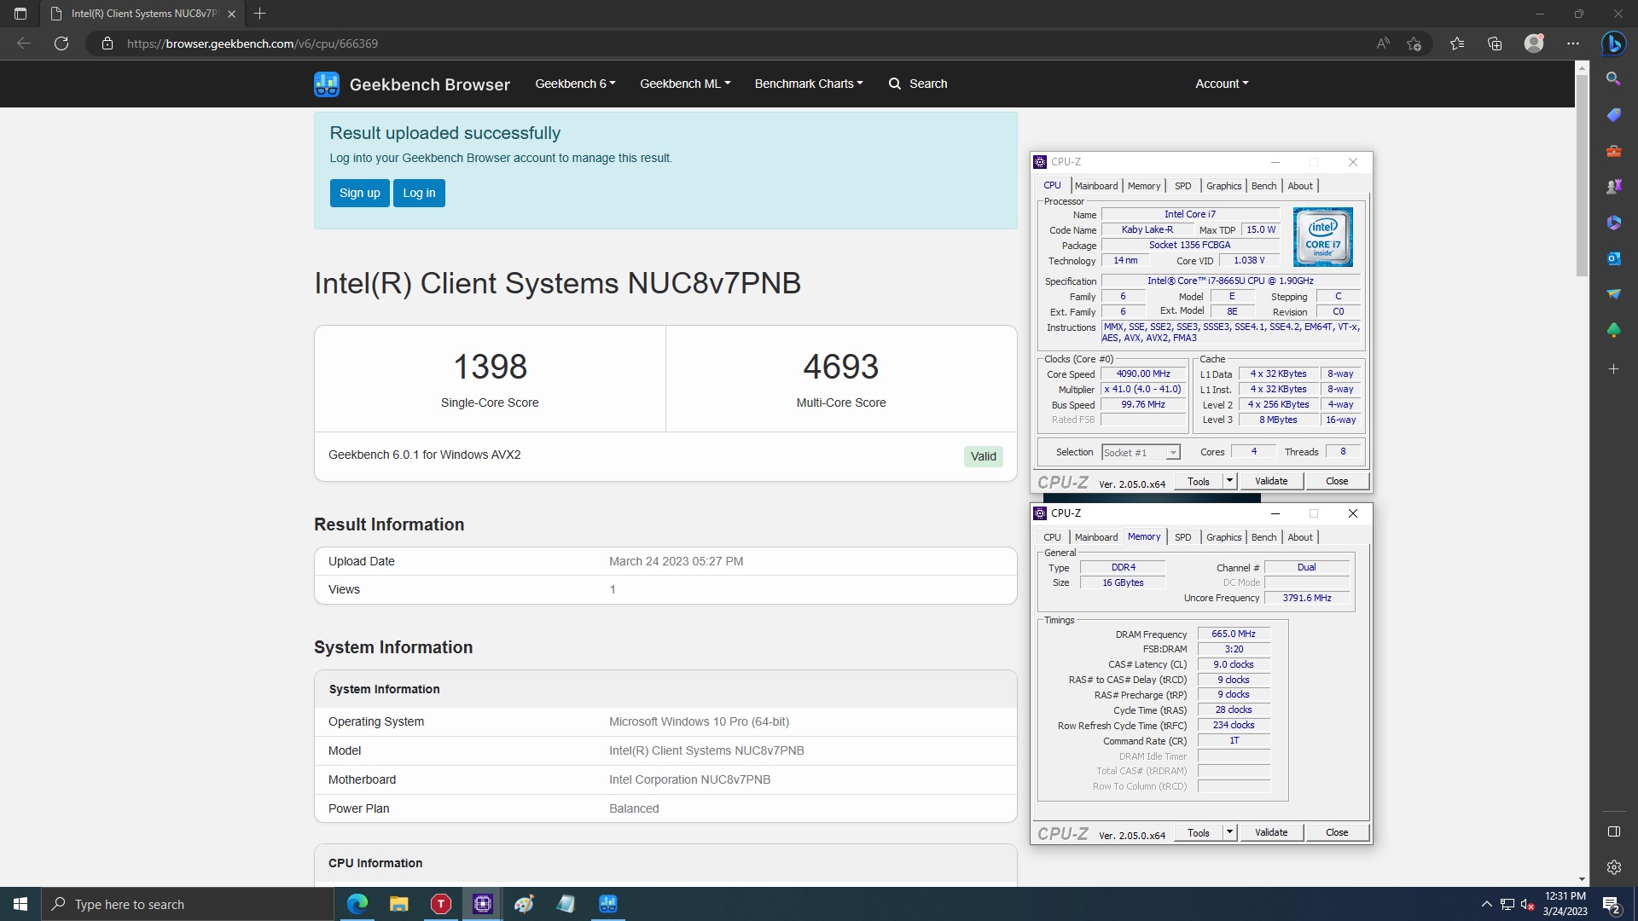Click the browser address bar URL
The height and width of the screenshot is (921, 1638).
253,43
